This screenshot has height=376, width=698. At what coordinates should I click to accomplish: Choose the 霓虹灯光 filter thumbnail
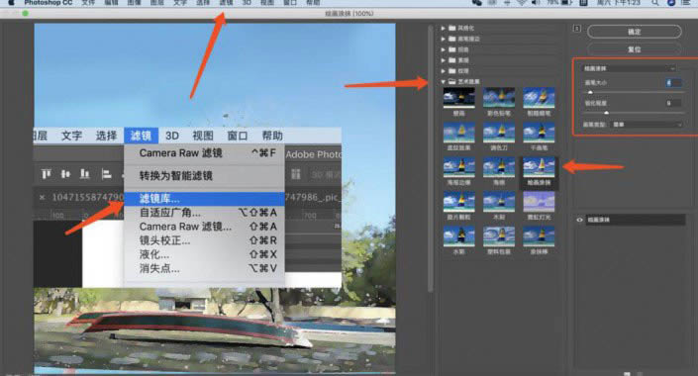pos(539,202)
